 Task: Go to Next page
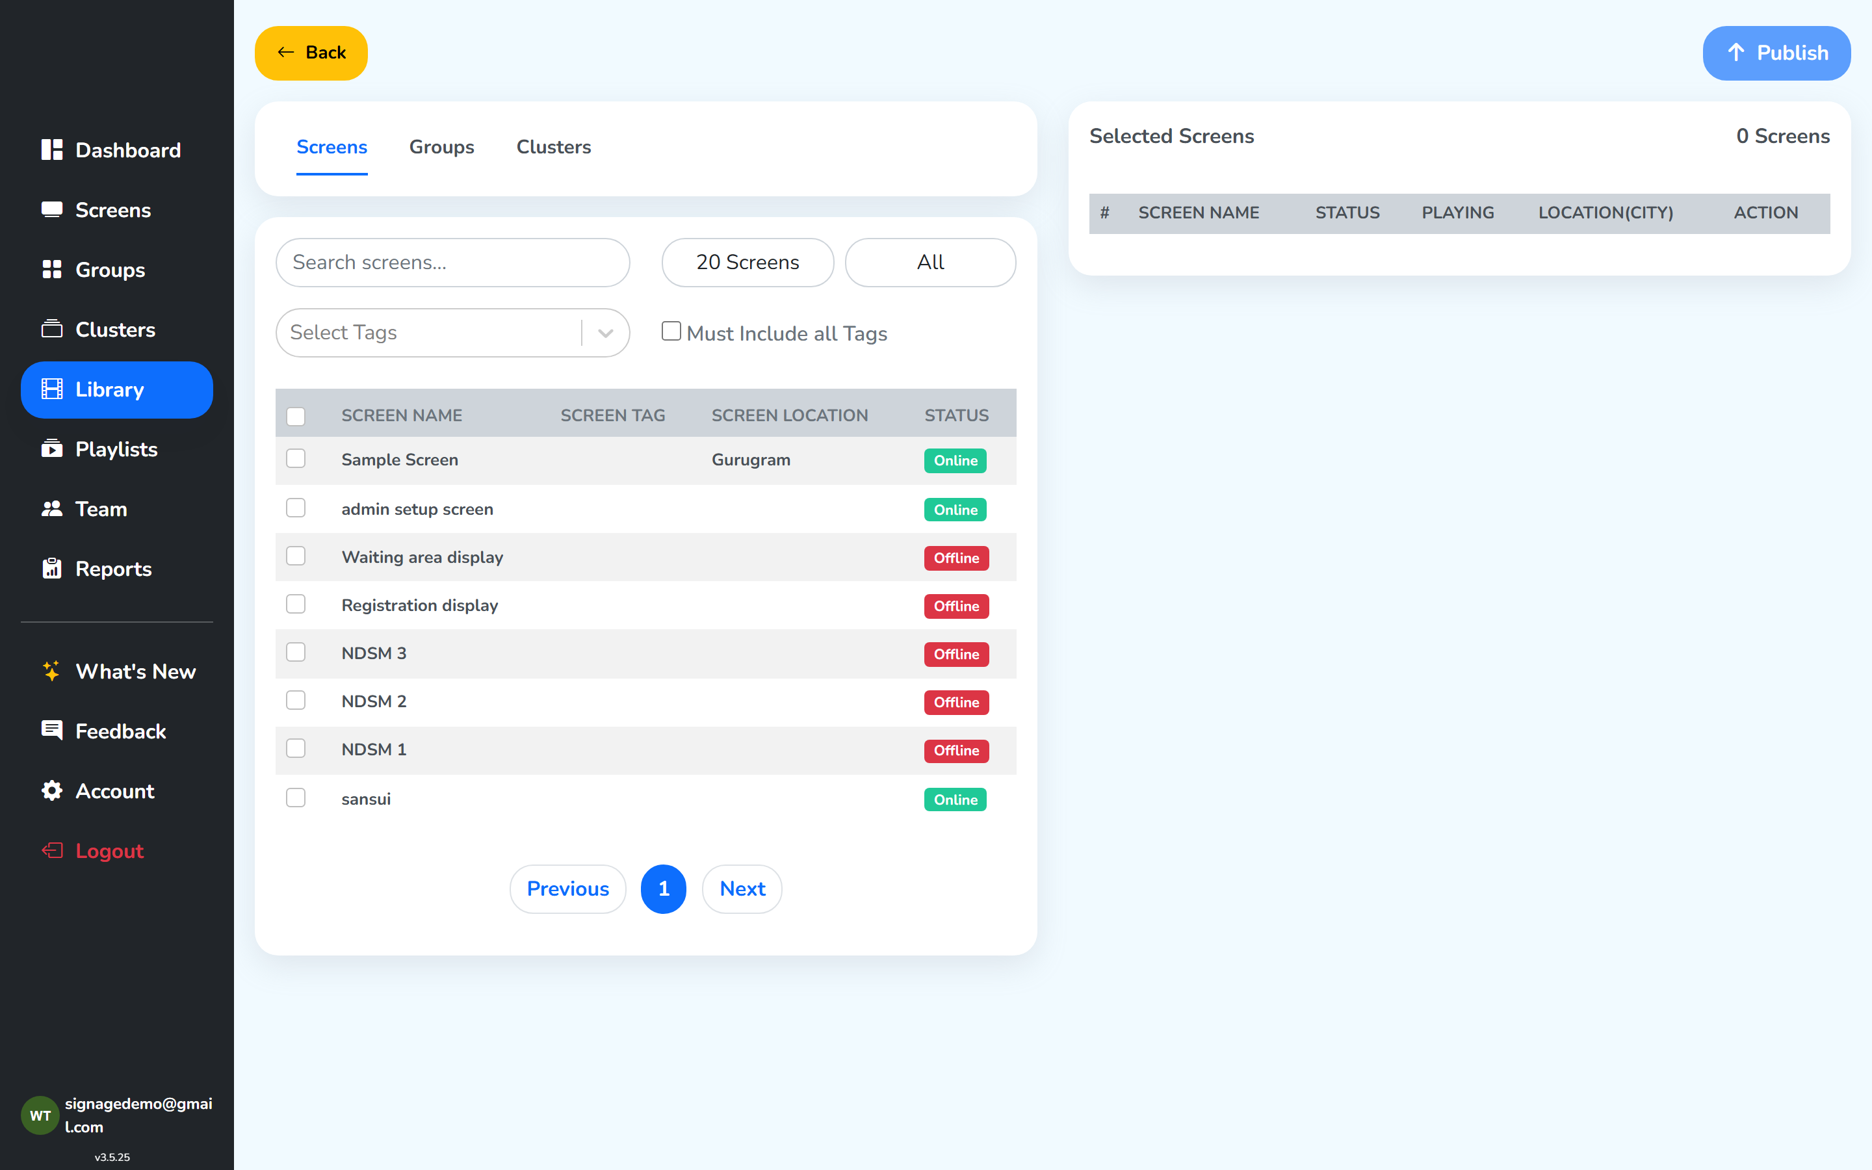point(742,889)
